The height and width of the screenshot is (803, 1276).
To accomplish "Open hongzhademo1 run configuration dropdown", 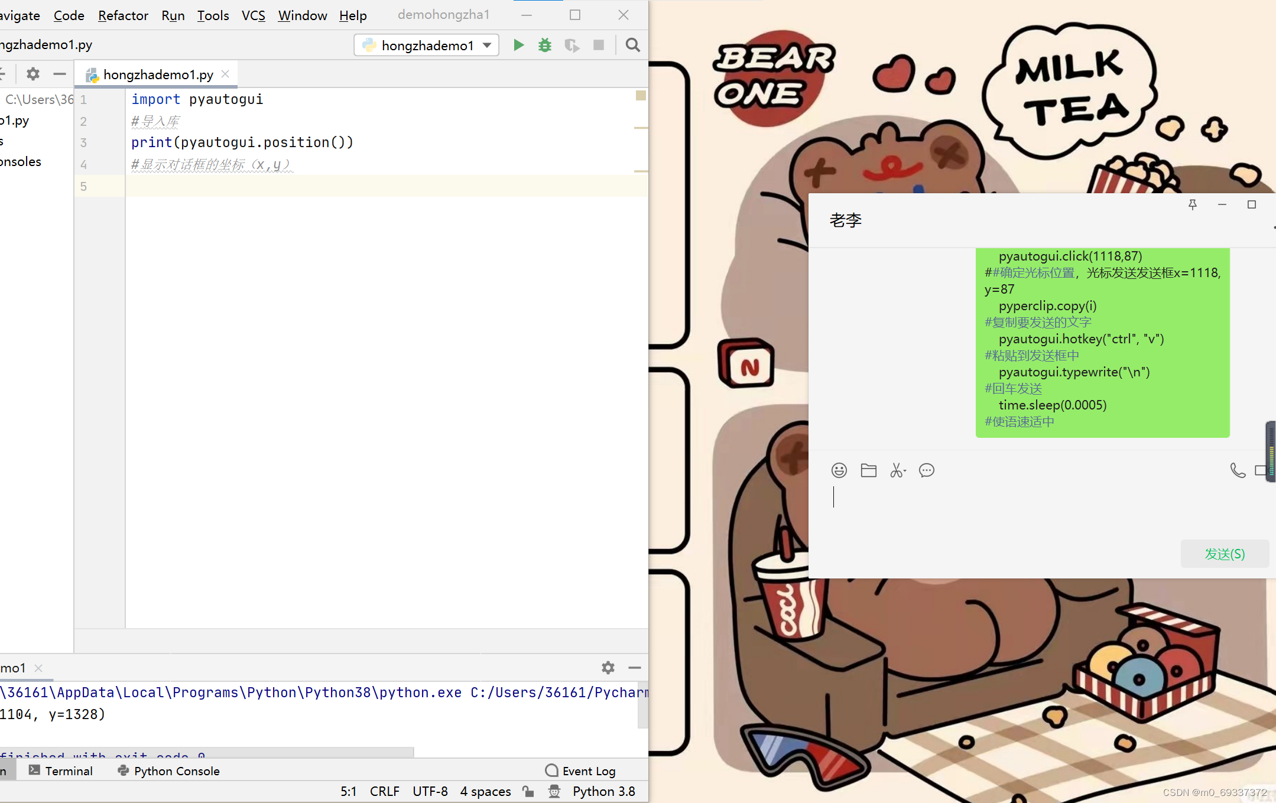I will [426, 45].
